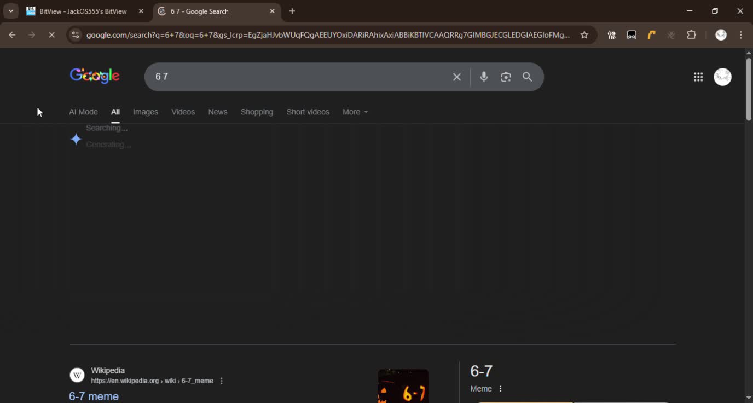Open site permissions via the tune icon

click(x=74, y=34)
